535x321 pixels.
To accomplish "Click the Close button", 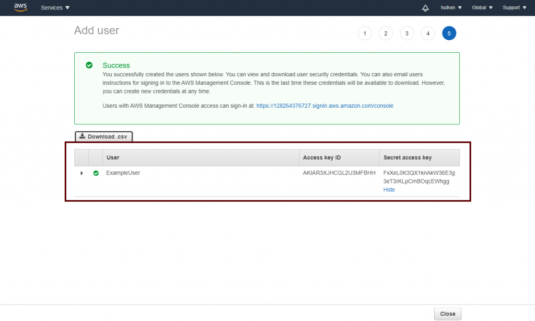I will pos(447,314).
